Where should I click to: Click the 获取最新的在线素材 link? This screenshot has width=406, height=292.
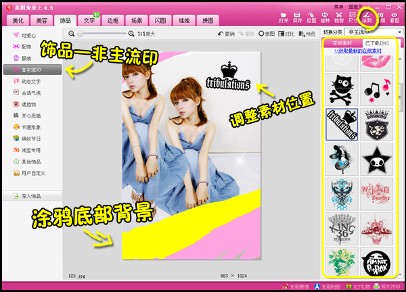(359, 50)
